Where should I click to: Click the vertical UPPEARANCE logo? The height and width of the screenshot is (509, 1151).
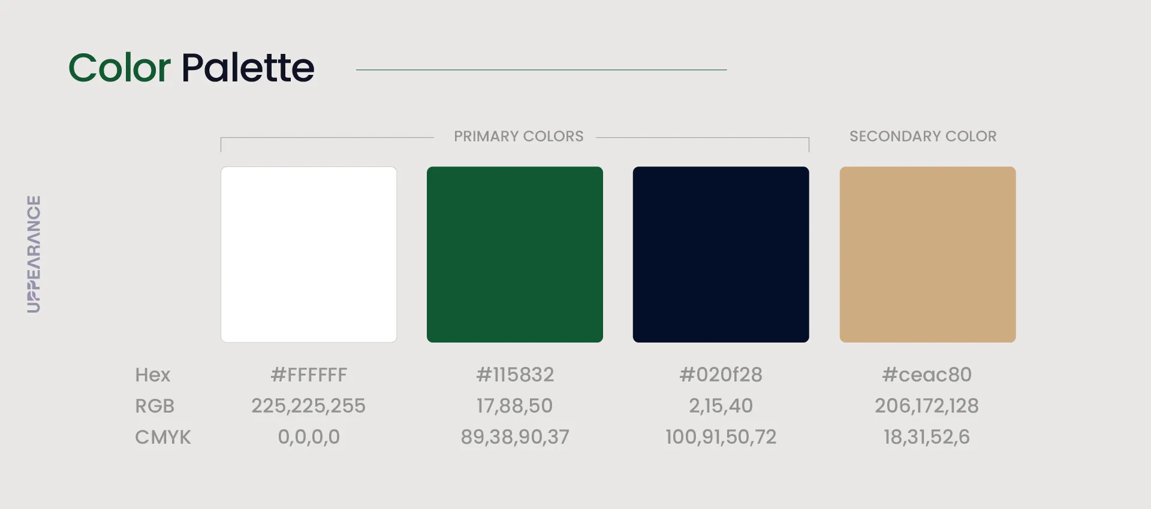[x=34, y=254]
